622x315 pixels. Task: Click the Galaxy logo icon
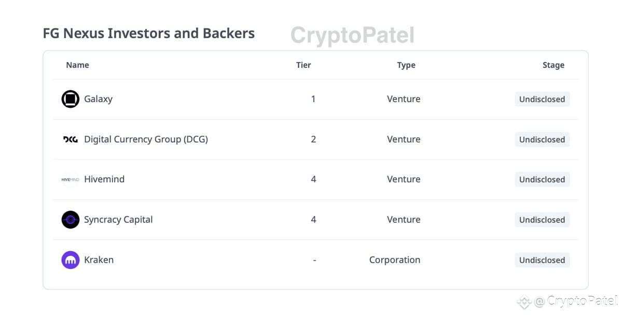pos(71,99)
